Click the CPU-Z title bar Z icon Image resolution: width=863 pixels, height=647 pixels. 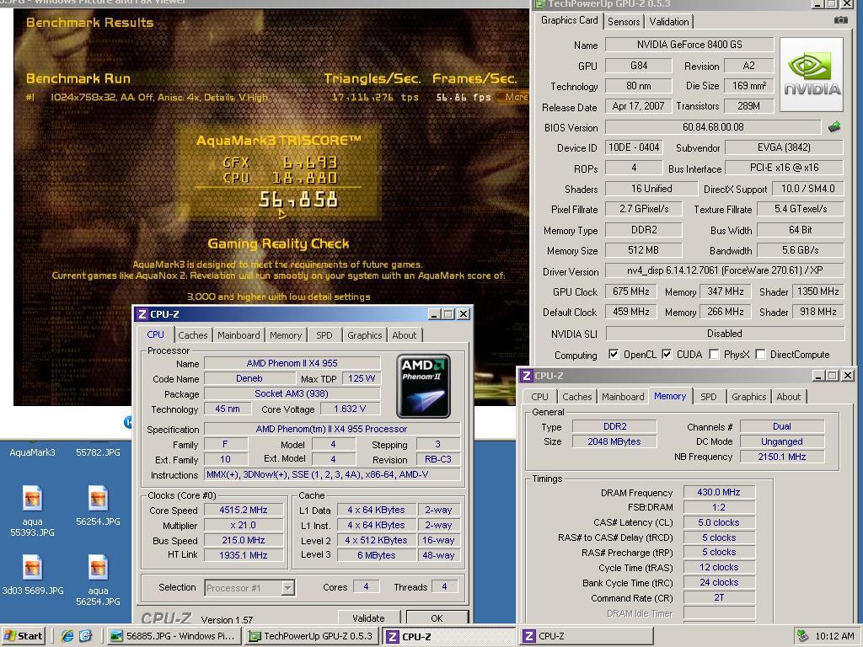pos(142,314)
